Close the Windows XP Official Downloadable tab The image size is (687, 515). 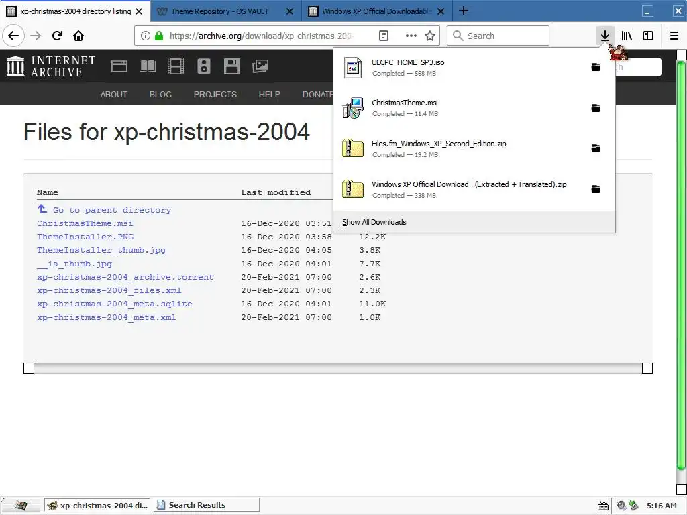pyautogui.click(x=441, y=11)
